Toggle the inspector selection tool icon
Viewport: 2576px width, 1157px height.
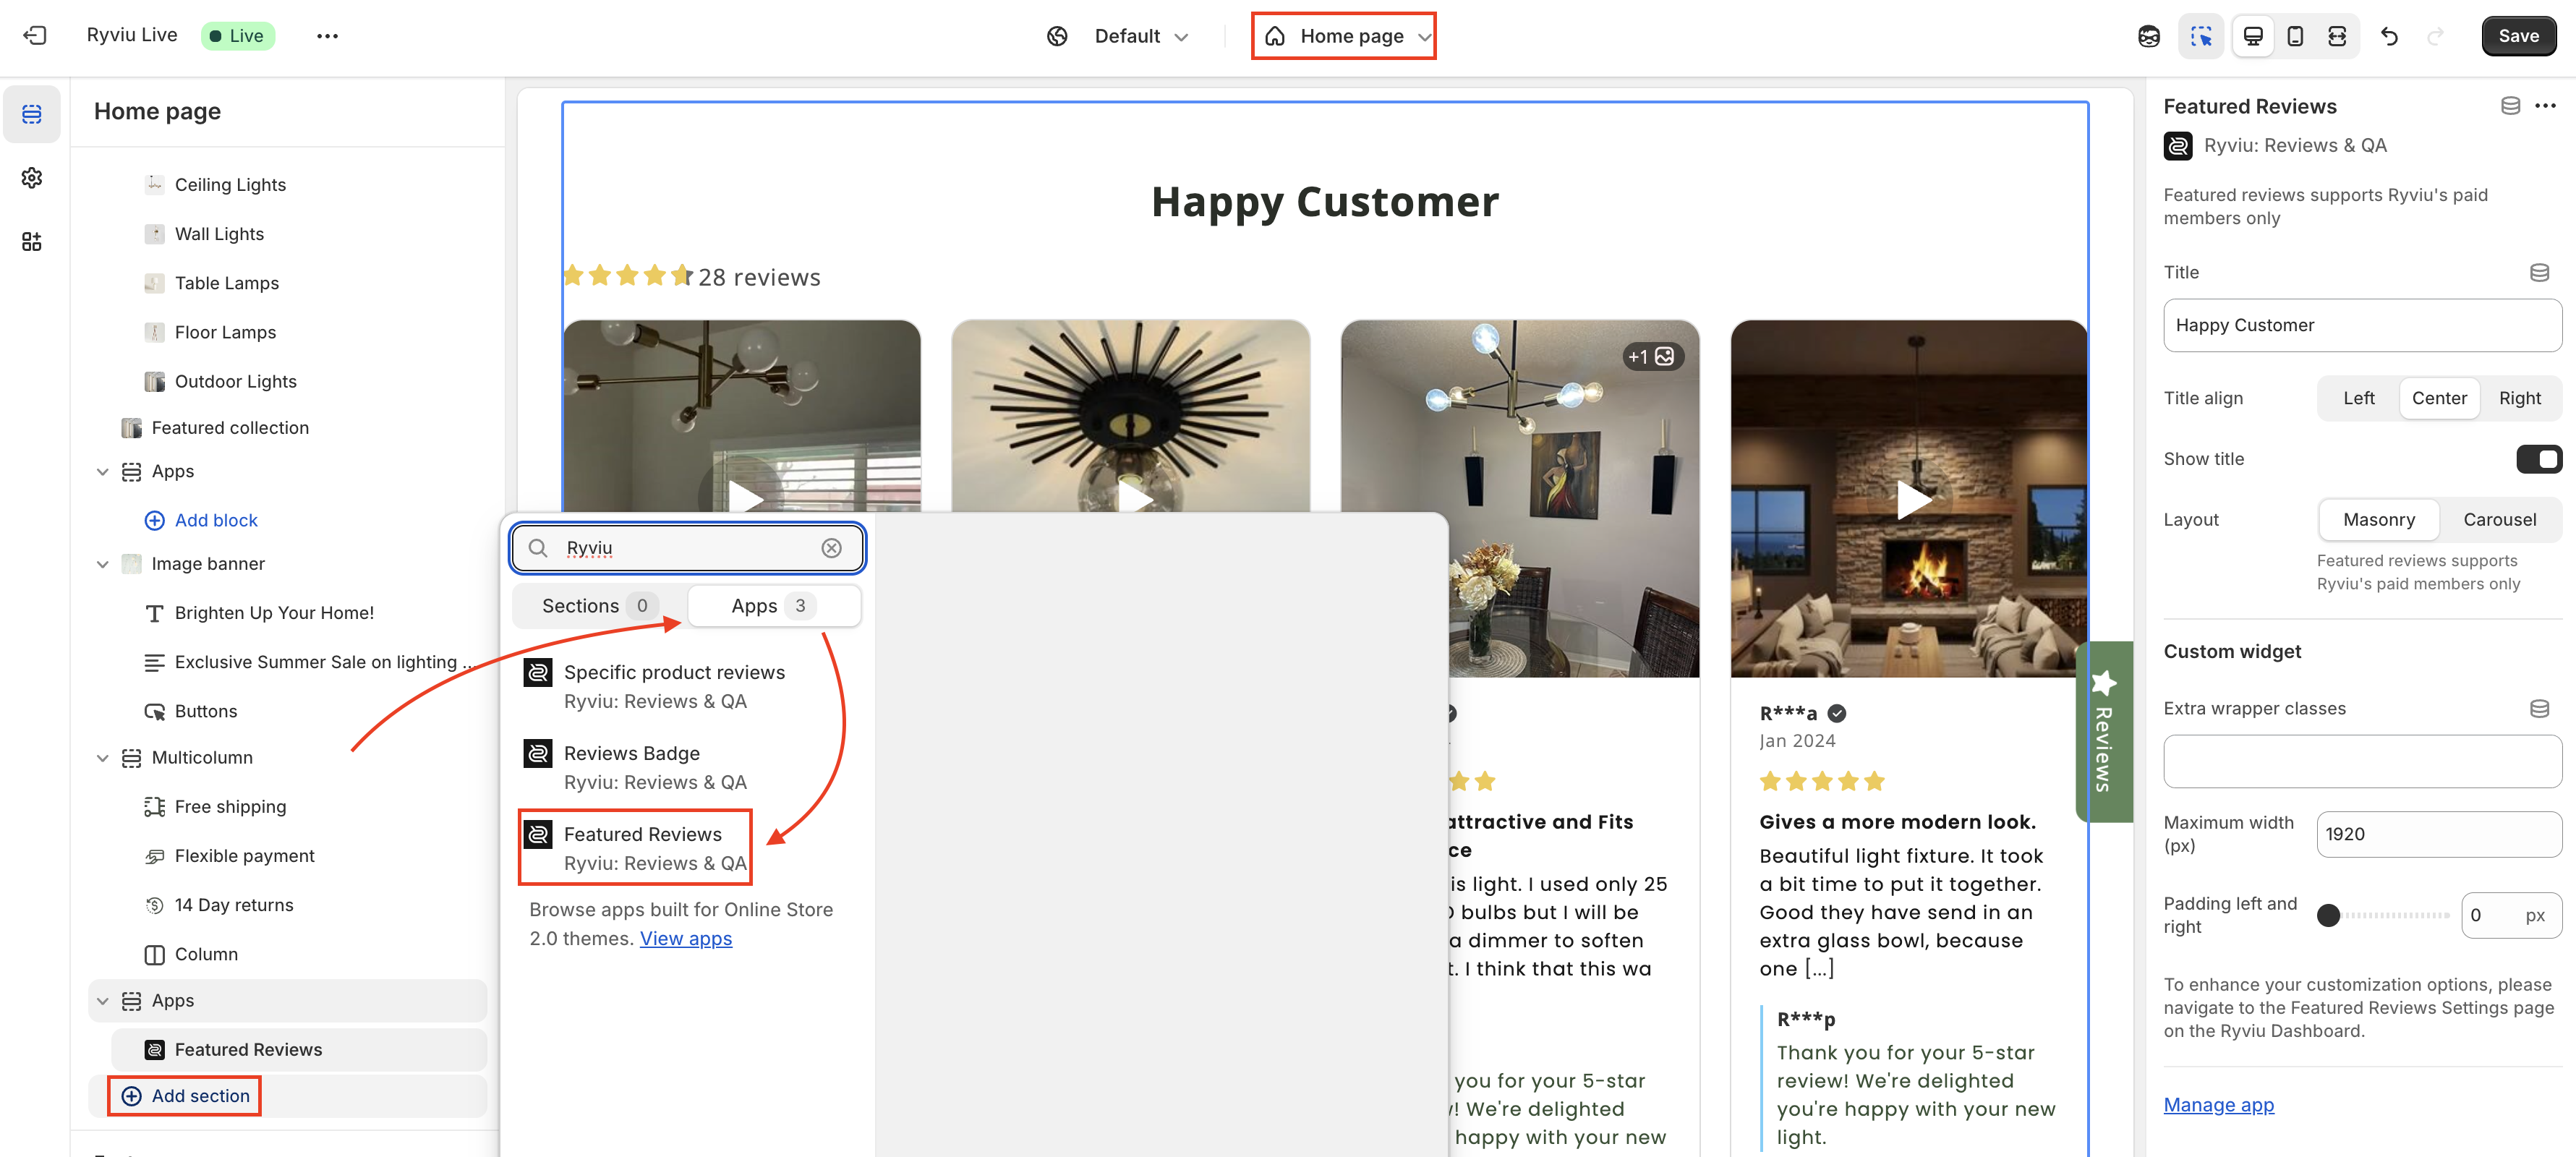pos(2201,36)
